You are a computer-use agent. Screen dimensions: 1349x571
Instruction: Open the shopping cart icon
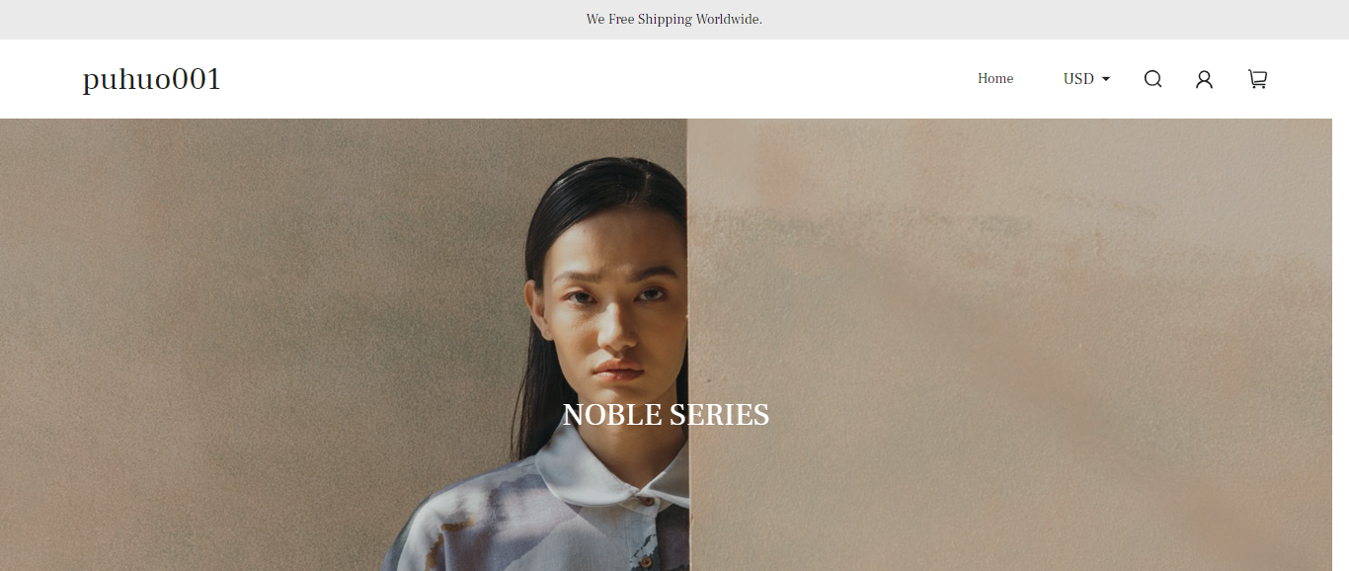click(1257, 79)
